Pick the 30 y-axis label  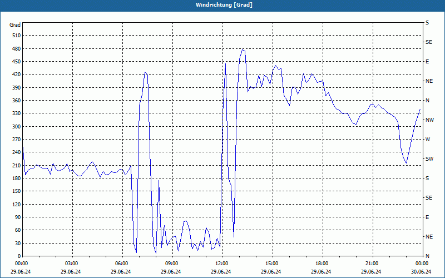(x=18, y=244)
